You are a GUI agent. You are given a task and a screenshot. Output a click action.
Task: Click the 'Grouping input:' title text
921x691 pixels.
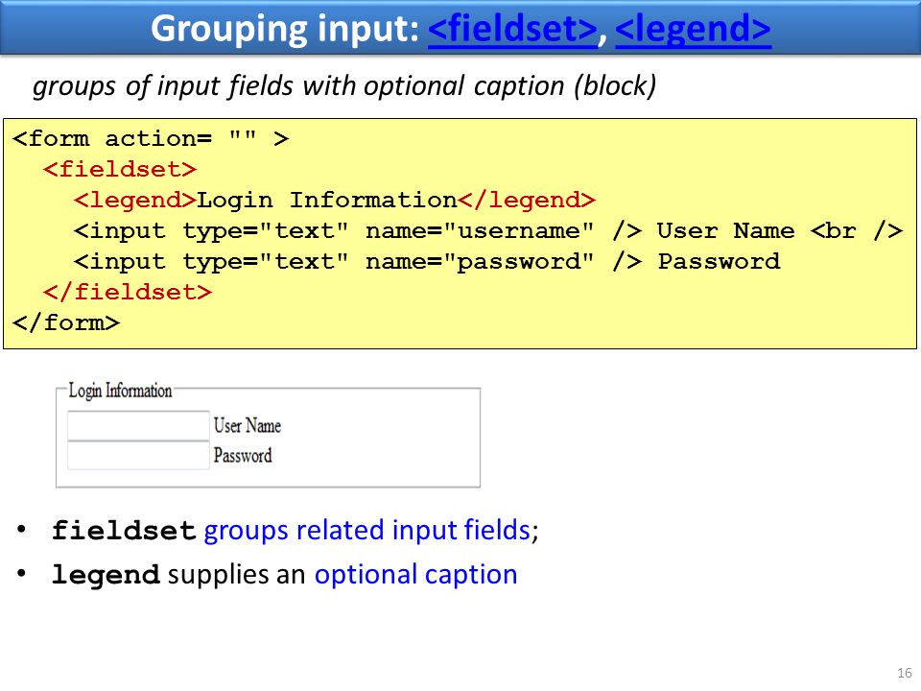tap(285, 28)
